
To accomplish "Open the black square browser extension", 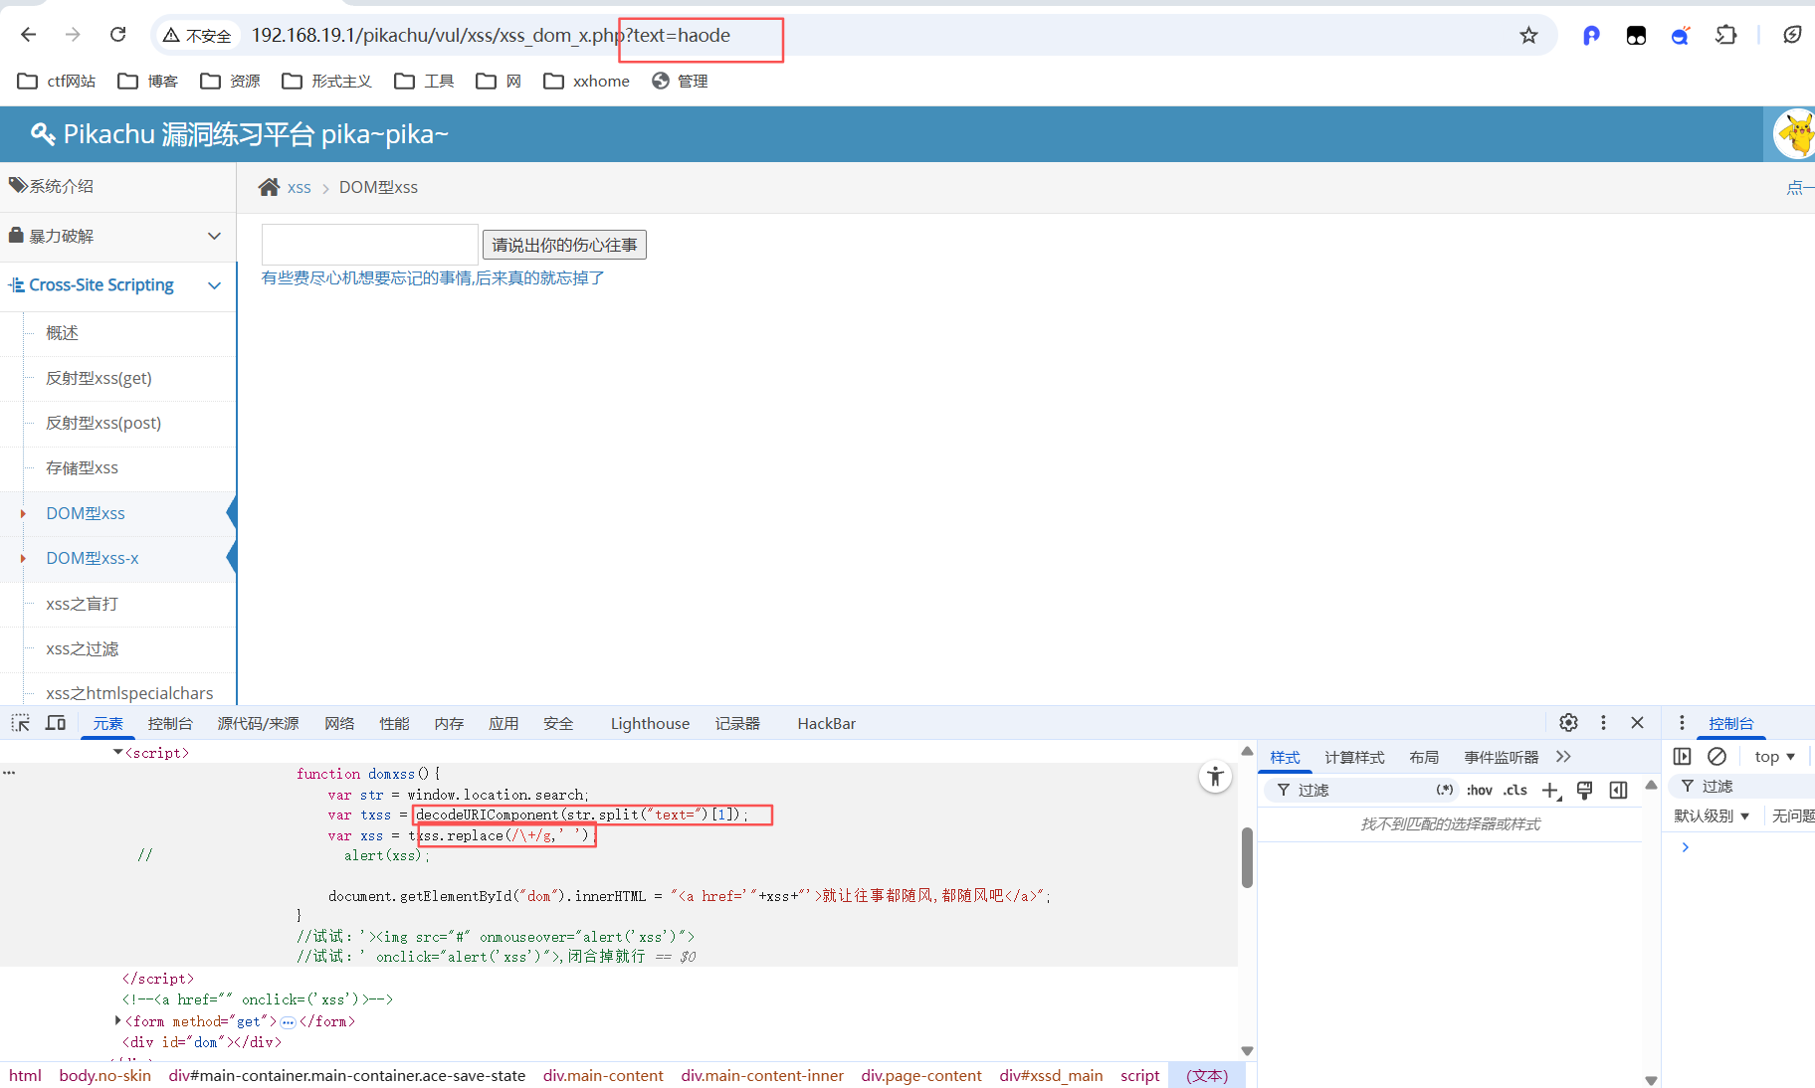I will (1636, 36).
